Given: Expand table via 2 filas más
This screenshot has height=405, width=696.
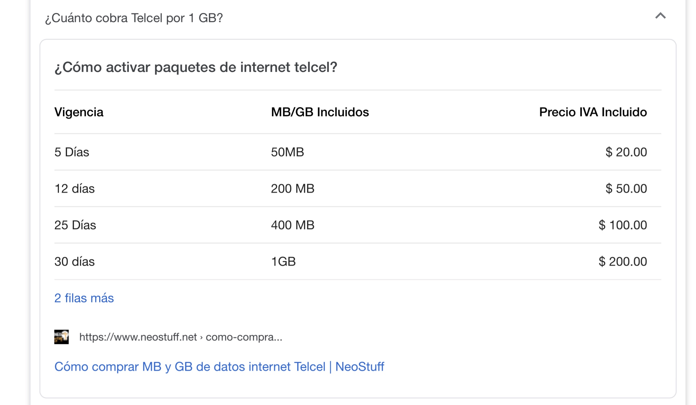Looking at the screenshot, I should point(84,298).
